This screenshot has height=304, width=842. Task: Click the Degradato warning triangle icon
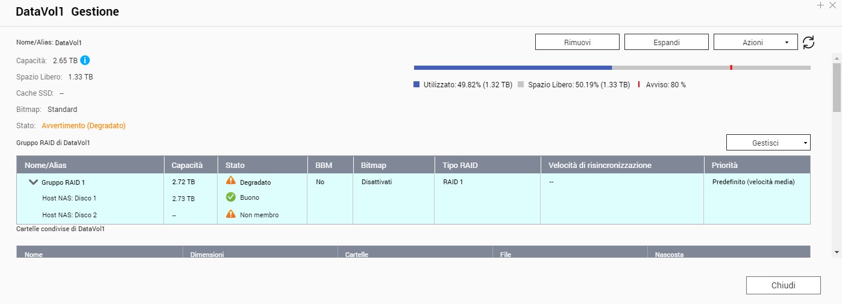pyautogui.click(x=230, y=181)
